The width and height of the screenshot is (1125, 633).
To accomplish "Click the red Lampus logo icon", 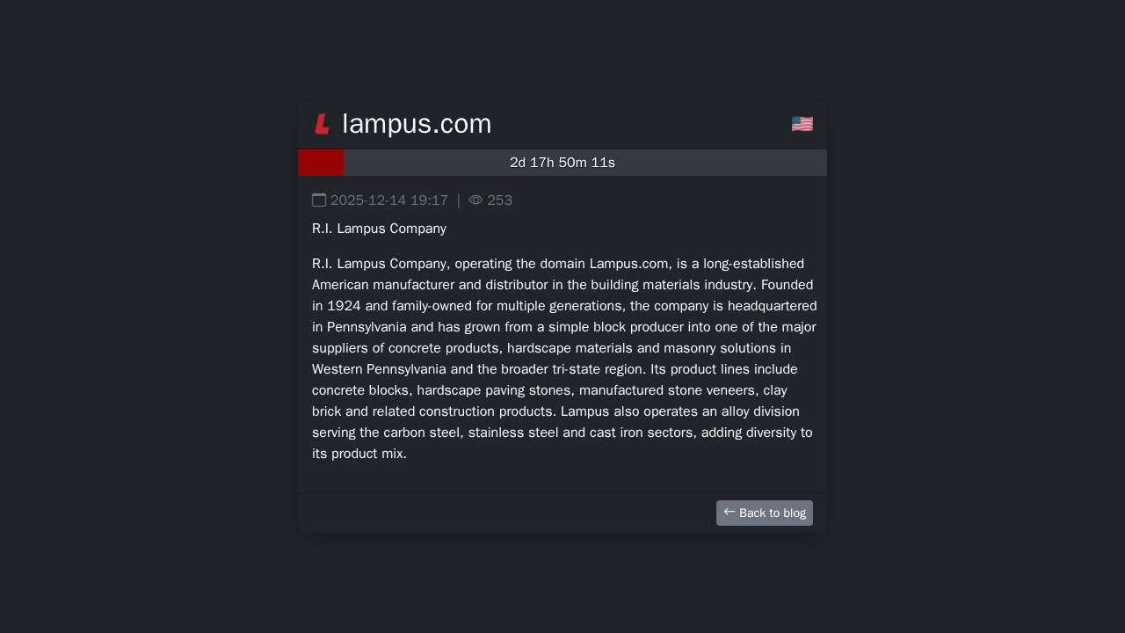I will pos(323,125).
